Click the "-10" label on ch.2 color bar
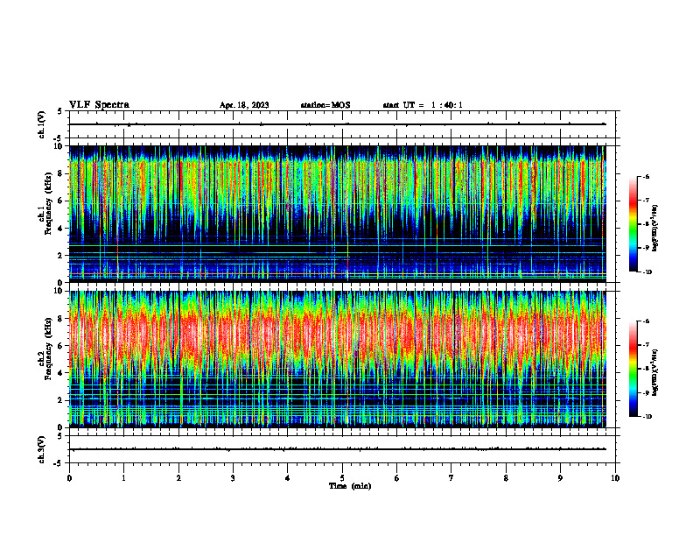This screenshot has height=536, width=693. click(x=647, y=417)
